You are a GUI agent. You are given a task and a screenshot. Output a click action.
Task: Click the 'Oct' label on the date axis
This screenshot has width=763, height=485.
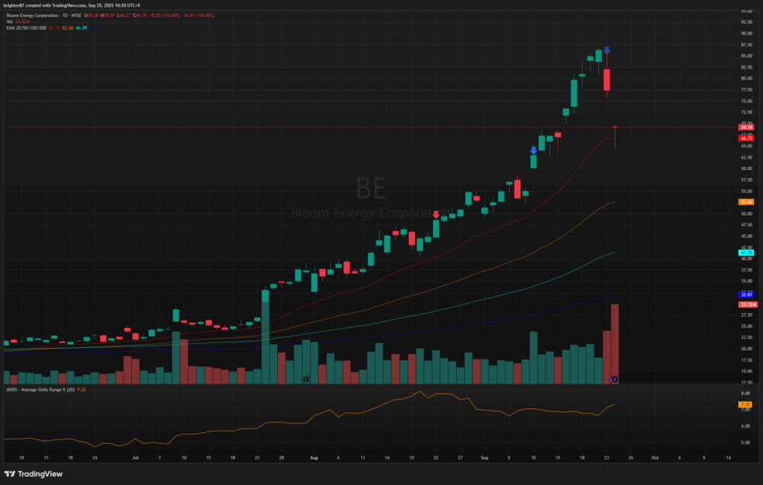[655, 457]
